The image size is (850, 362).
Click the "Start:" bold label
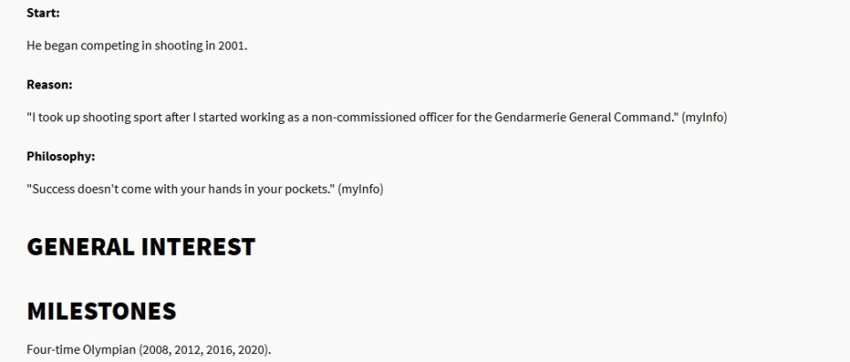point(43,13)
